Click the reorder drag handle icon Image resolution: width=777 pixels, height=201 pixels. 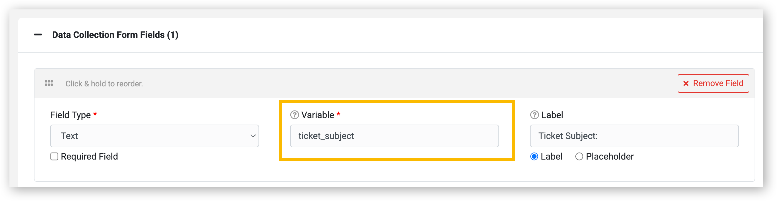(49, 83)
